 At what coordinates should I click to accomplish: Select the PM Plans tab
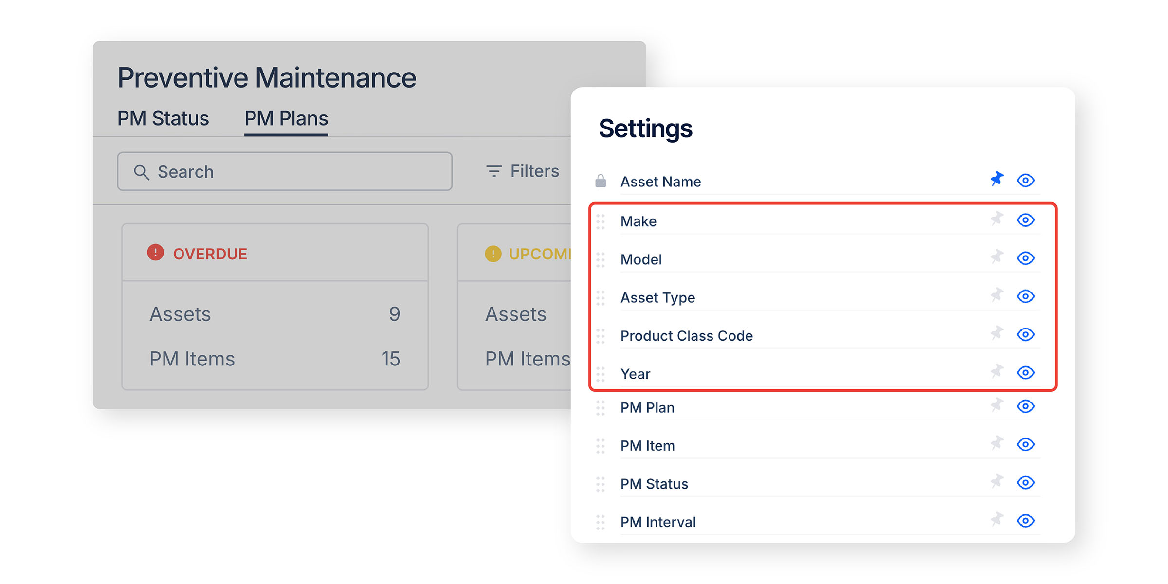pyautogui.click(x=286, y=118)
